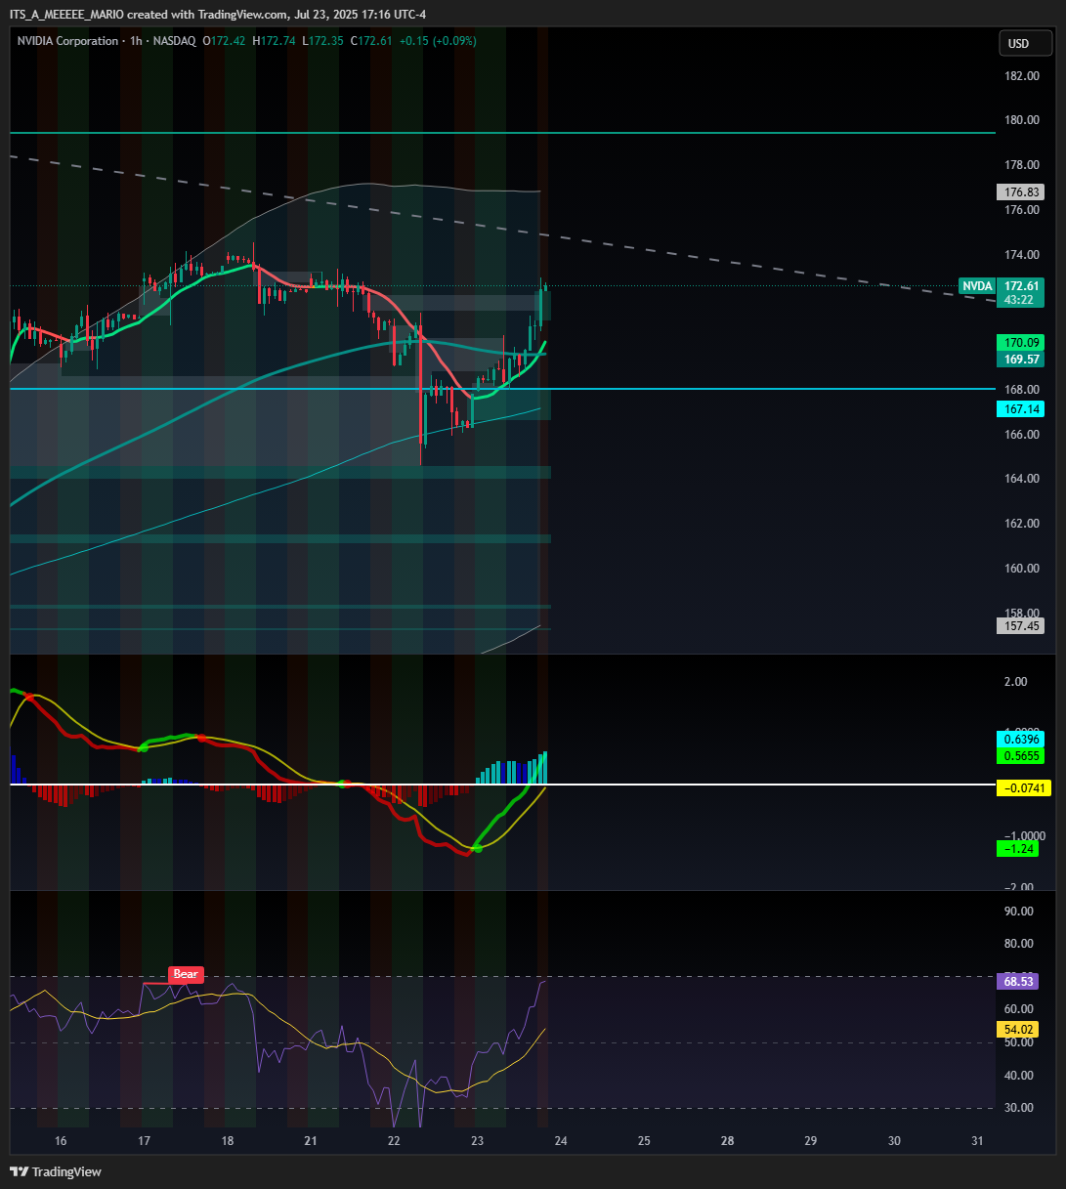Screen dimensions: 1066x1189
Task: Click the NVIDIA Corporation symbol title
Action: (68, 41)
